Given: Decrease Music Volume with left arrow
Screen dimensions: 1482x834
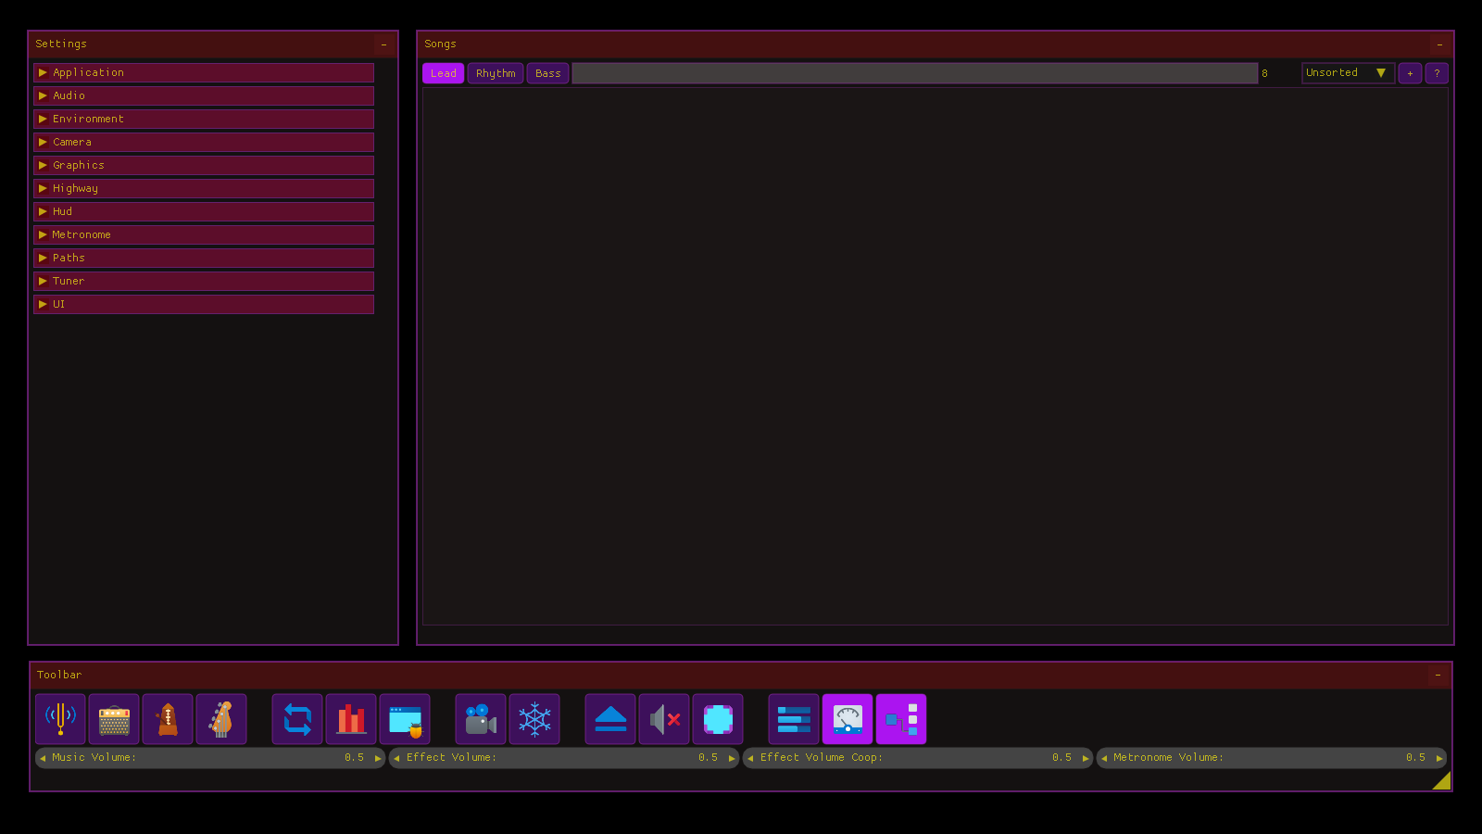Looking at the screenshot, I should (x=43, y=758).
